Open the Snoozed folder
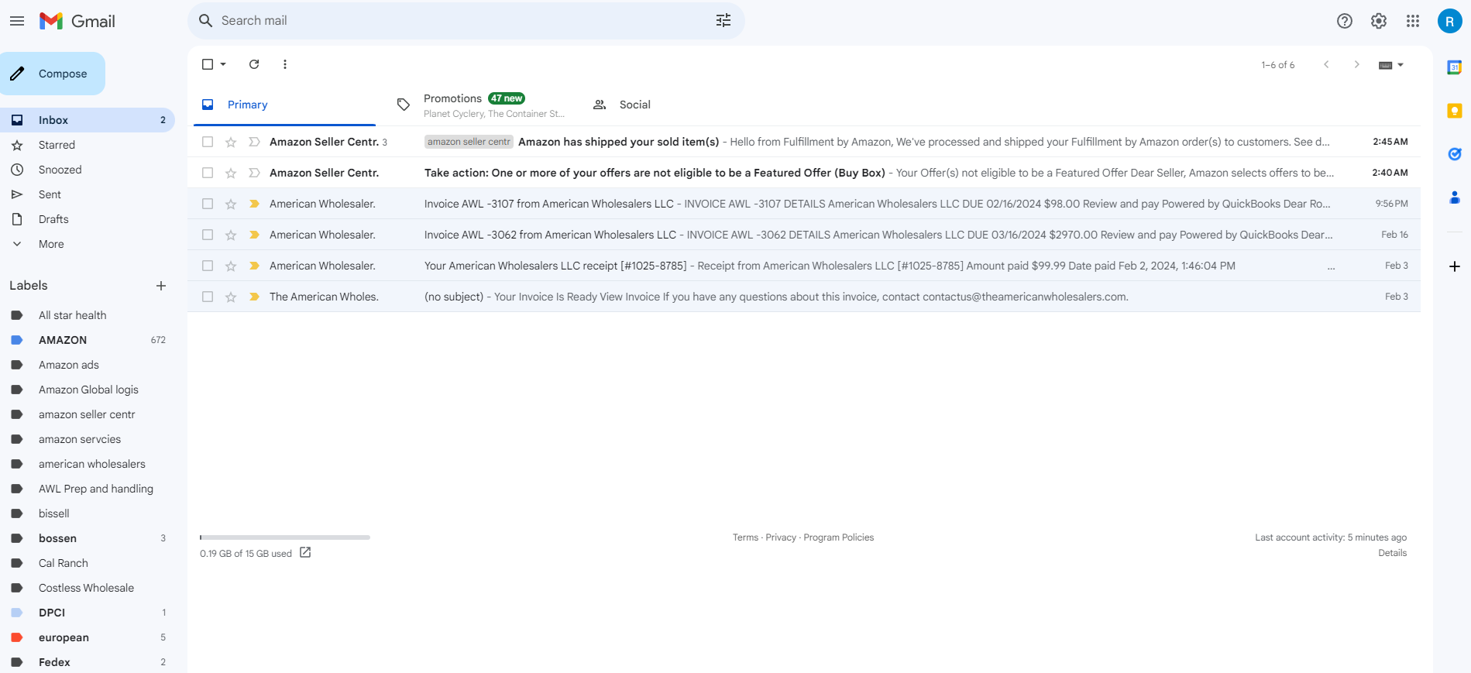Screen dimensions: 1471x673 point(88,170)
